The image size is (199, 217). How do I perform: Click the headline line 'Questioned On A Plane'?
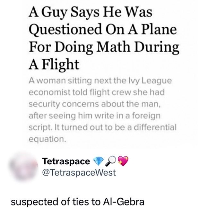pos(103,30)
